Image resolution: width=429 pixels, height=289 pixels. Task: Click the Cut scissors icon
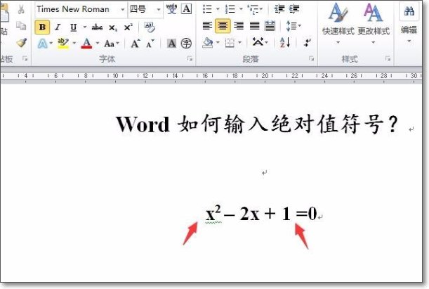pyautogui.click(x=21, y=9)
